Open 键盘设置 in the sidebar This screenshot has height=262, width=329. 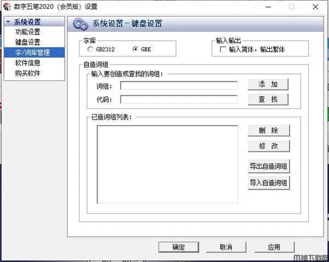tap(27, 42)
